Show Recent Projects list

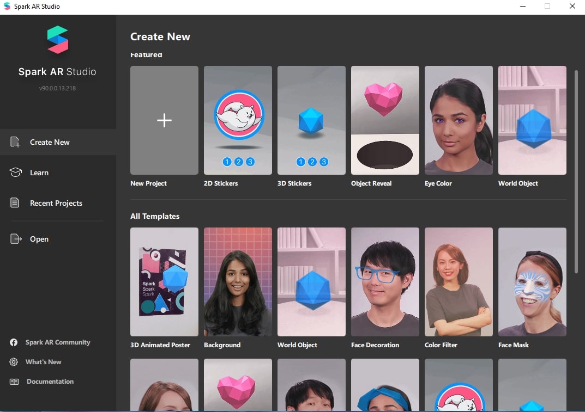(58, 203)
